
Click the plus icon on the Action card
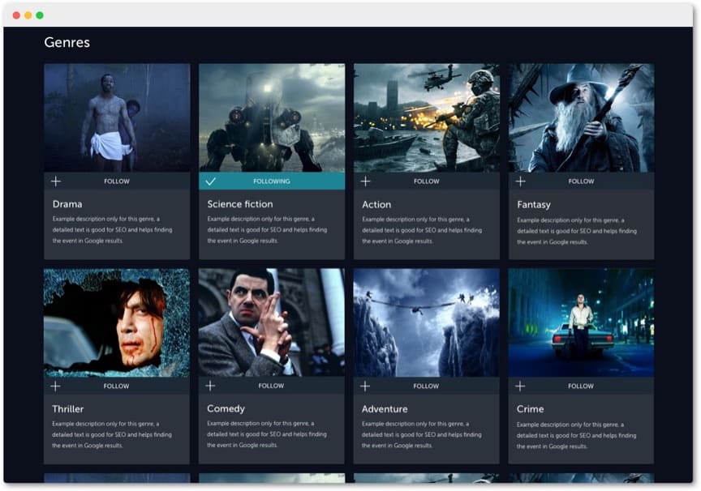point(366,181)
